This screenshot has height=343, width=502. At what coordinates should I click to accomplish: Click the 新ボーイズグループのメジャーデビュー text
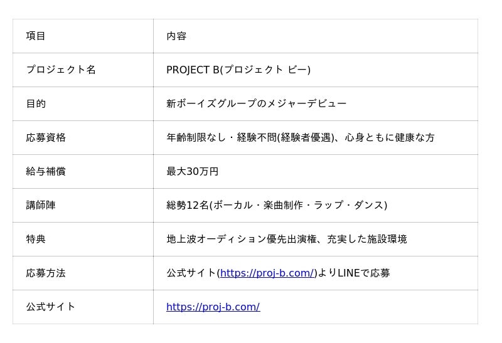coord(256,104)
